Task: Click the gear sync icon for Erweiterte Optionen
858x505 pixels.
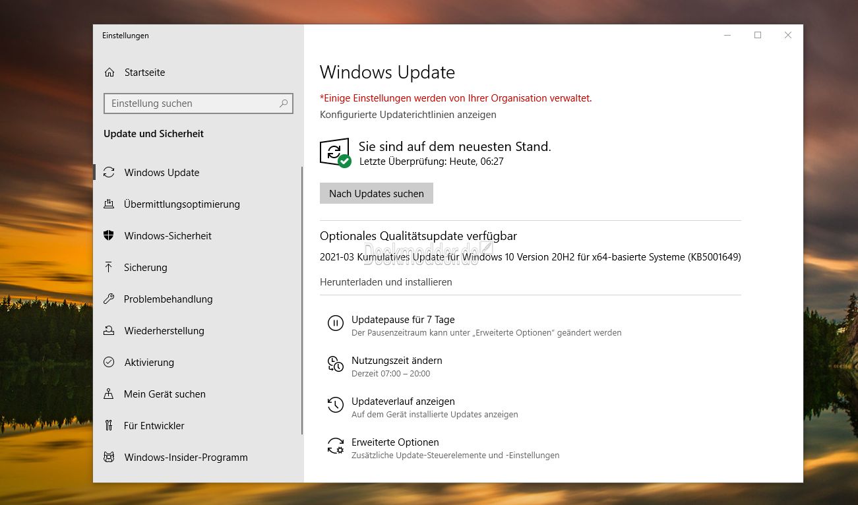Action: tap(336, 446)
